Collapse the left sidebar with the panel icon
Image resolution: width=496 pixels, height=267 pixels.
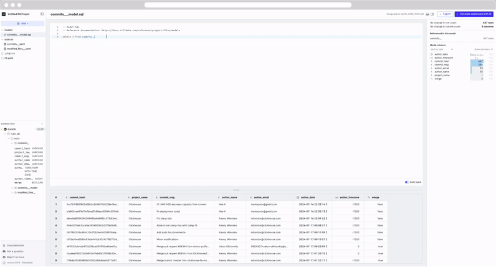coord(42,14)
